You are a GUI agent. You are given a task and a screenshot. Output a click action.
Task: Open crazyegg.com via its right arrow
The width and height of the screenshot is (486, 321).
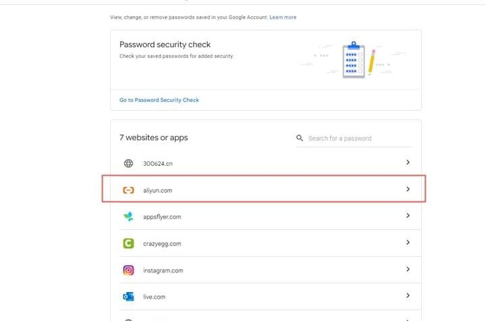point(408,243)
